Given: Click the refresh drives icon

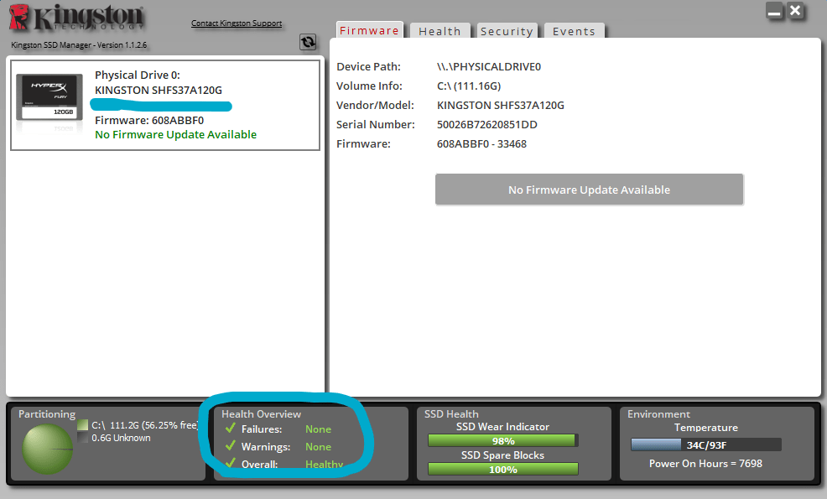Looking at the screenshot, I should point(308,42).
